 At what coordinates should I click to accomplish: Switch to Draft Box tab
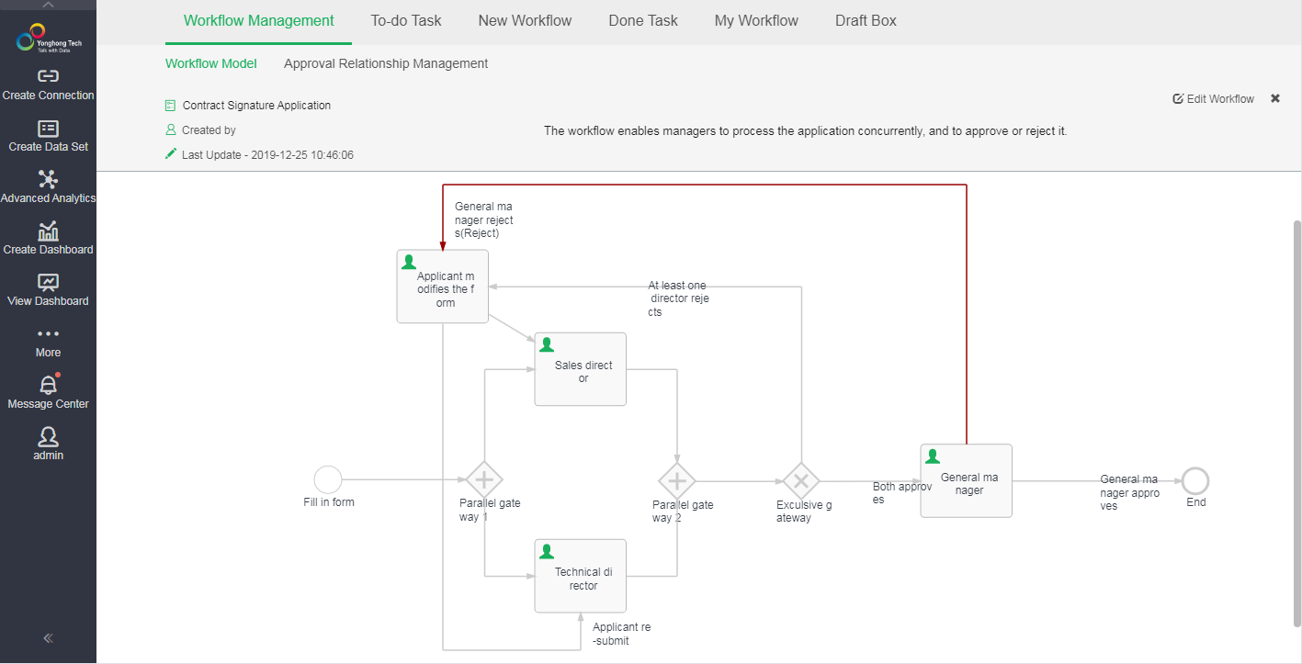[x=866, y=20]
